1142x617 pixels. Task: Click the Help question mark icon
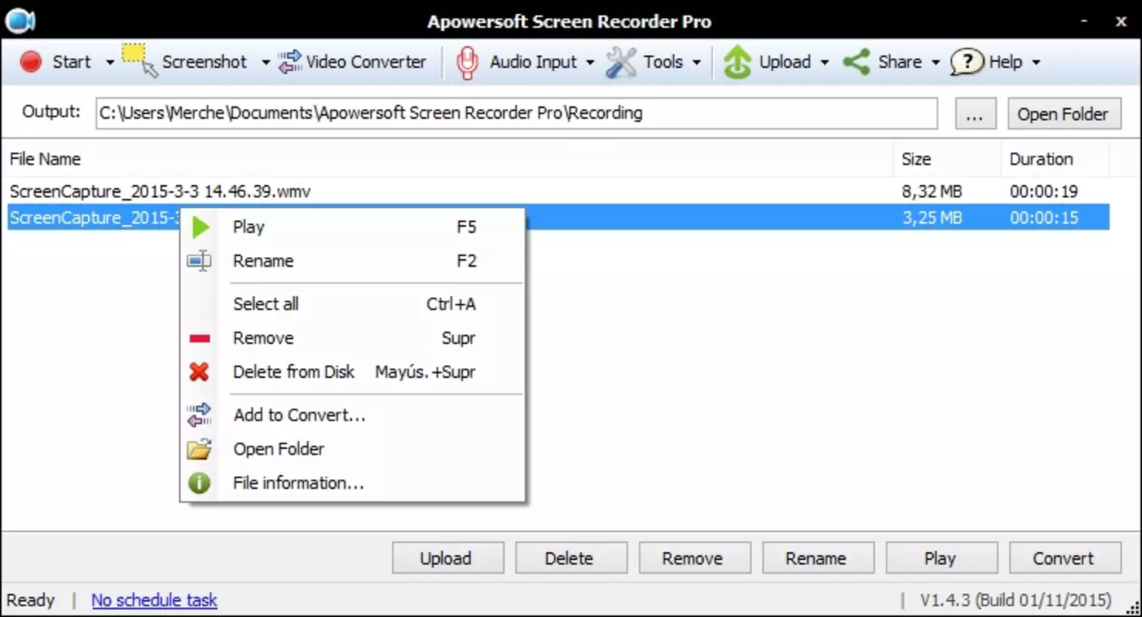967,62
